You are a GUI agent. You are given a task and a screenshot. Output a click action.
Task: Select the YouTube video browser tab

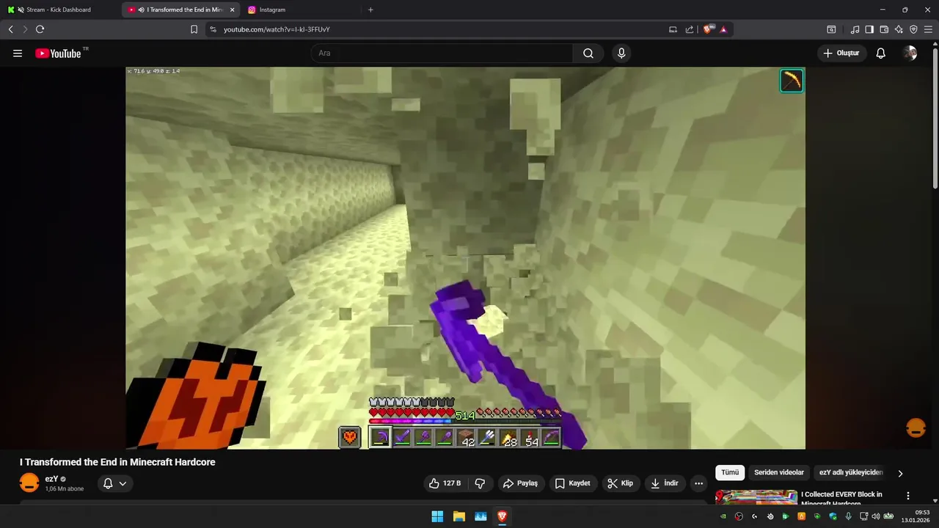[x=181, y=10]
